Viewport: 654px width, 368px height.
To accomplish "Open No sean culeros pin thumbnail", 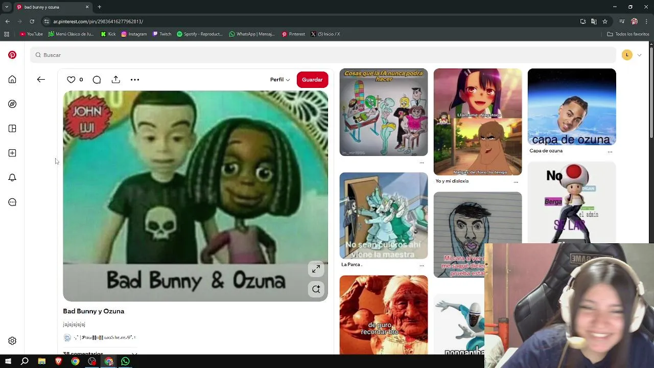I will click(x=384, y=216).
